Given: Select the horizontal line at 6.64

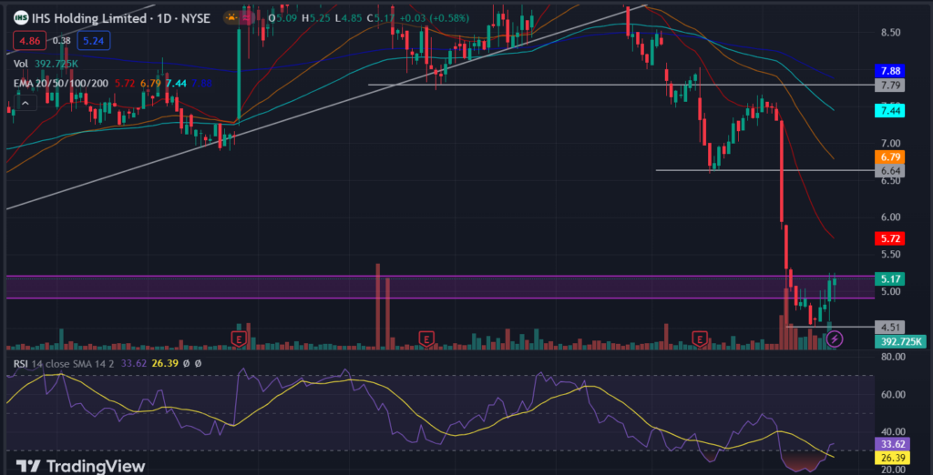Looking at the screenshot, I should pyautogui.click(x=764, y=171).
